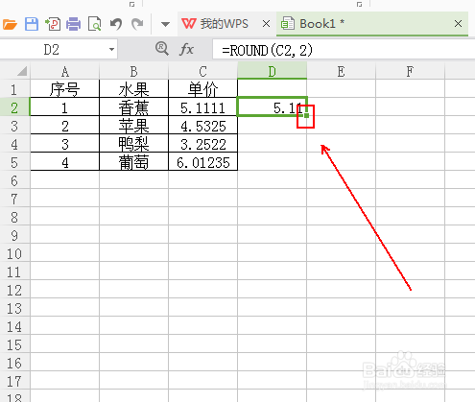This screenshot has height=402, width=475.
Task: Open a file with the folder icon
Action: point(10,24)
